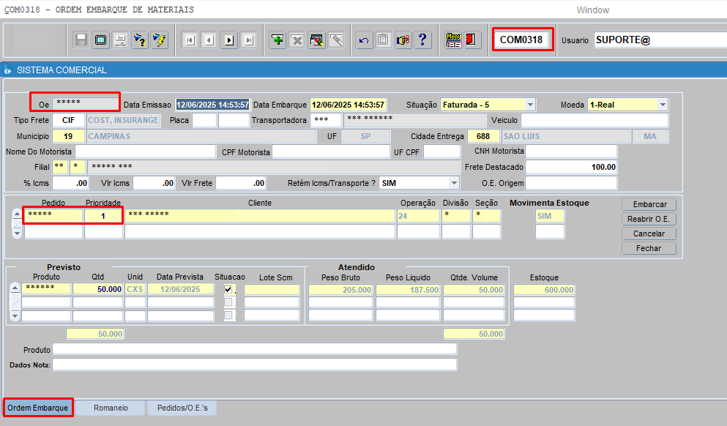Click the Embarcar button
Viewport: 727px width, 426px height.
[649, 204]
